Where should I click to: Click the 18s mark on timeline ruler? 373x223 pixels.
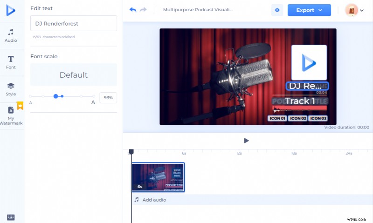coord(294,153)
